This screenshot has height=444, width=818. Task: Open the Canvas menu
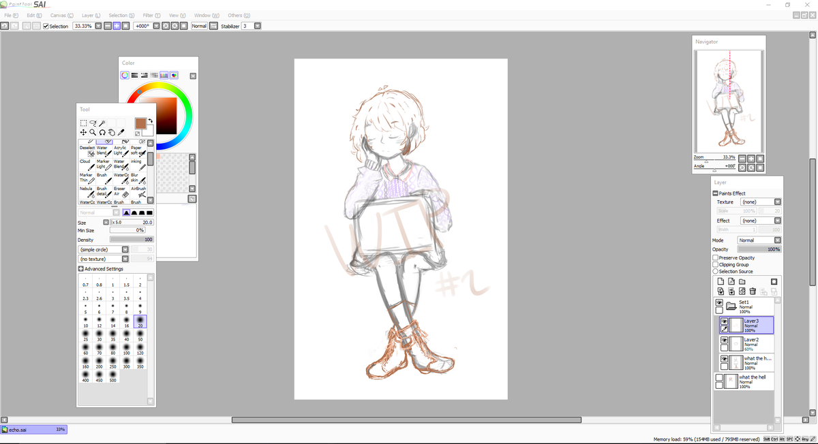[61, 15]
